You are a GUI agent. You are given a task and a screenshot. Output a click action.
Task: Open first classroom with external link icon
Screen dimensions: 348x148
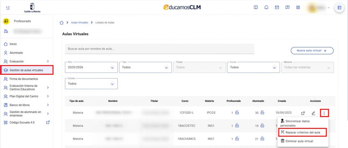(303, 113)
